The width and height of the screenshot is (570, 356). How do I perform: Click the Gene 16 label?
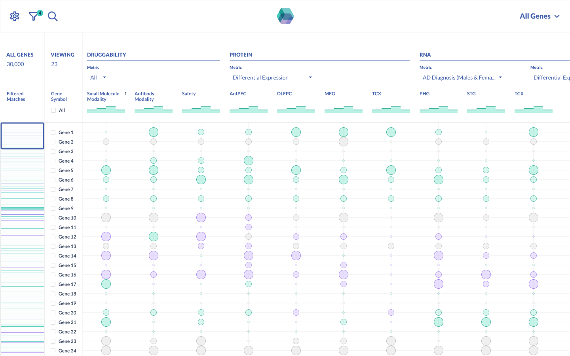67,275
